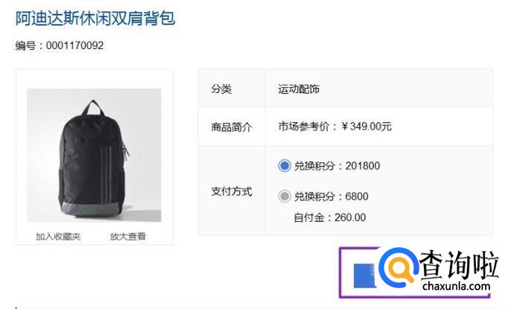Select the 兑换积分 6800 radio button

(284, 197)
